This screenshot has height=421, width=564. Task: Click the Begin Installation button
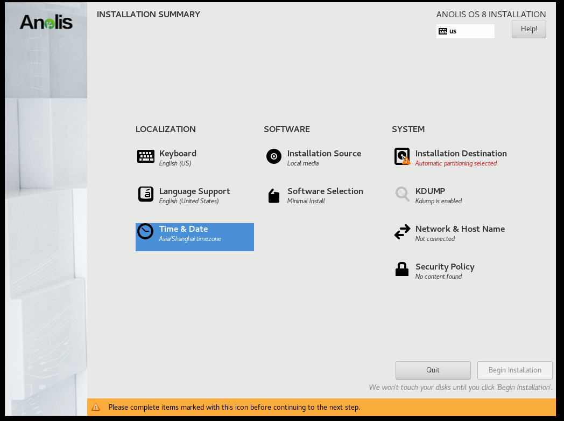coord(514,370)
